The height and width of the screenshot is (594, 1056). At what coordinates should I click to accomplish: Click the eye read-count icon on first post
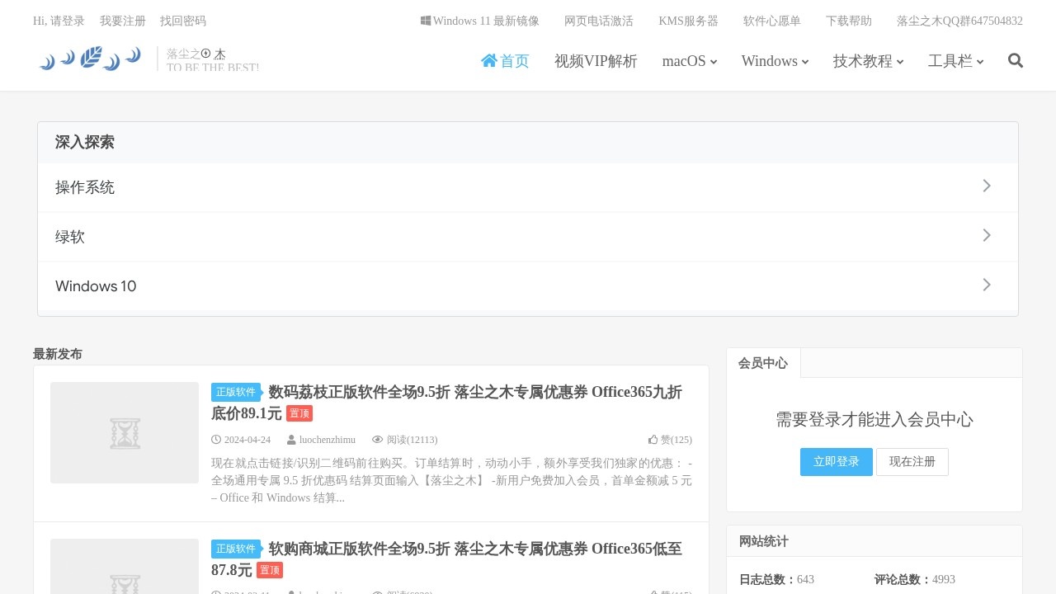(x=378, y=440)
